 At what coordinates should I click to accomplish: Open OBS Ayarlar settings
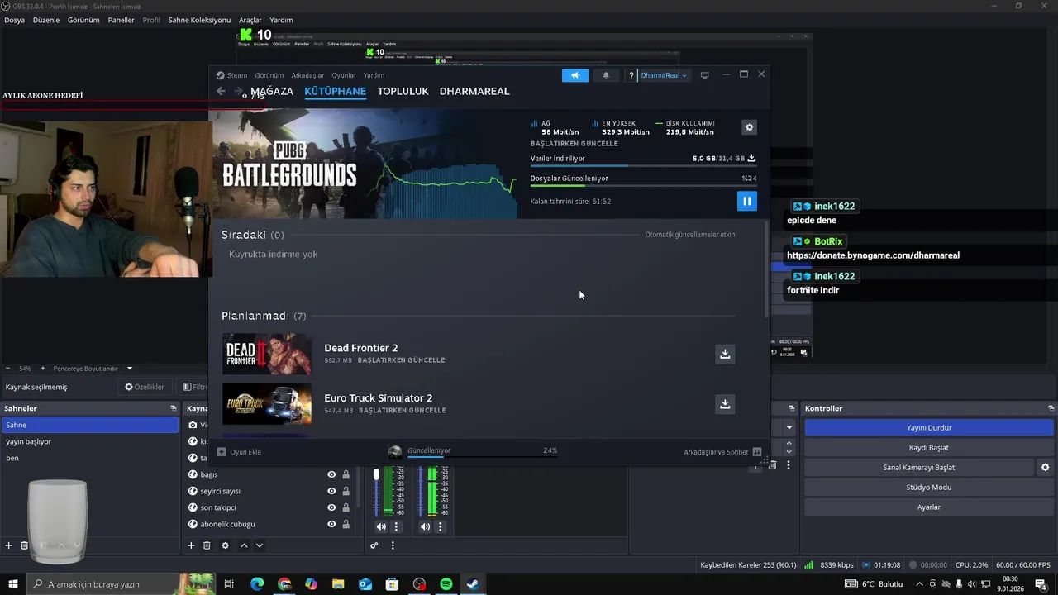pyautogui.click(x=928, y=507)
